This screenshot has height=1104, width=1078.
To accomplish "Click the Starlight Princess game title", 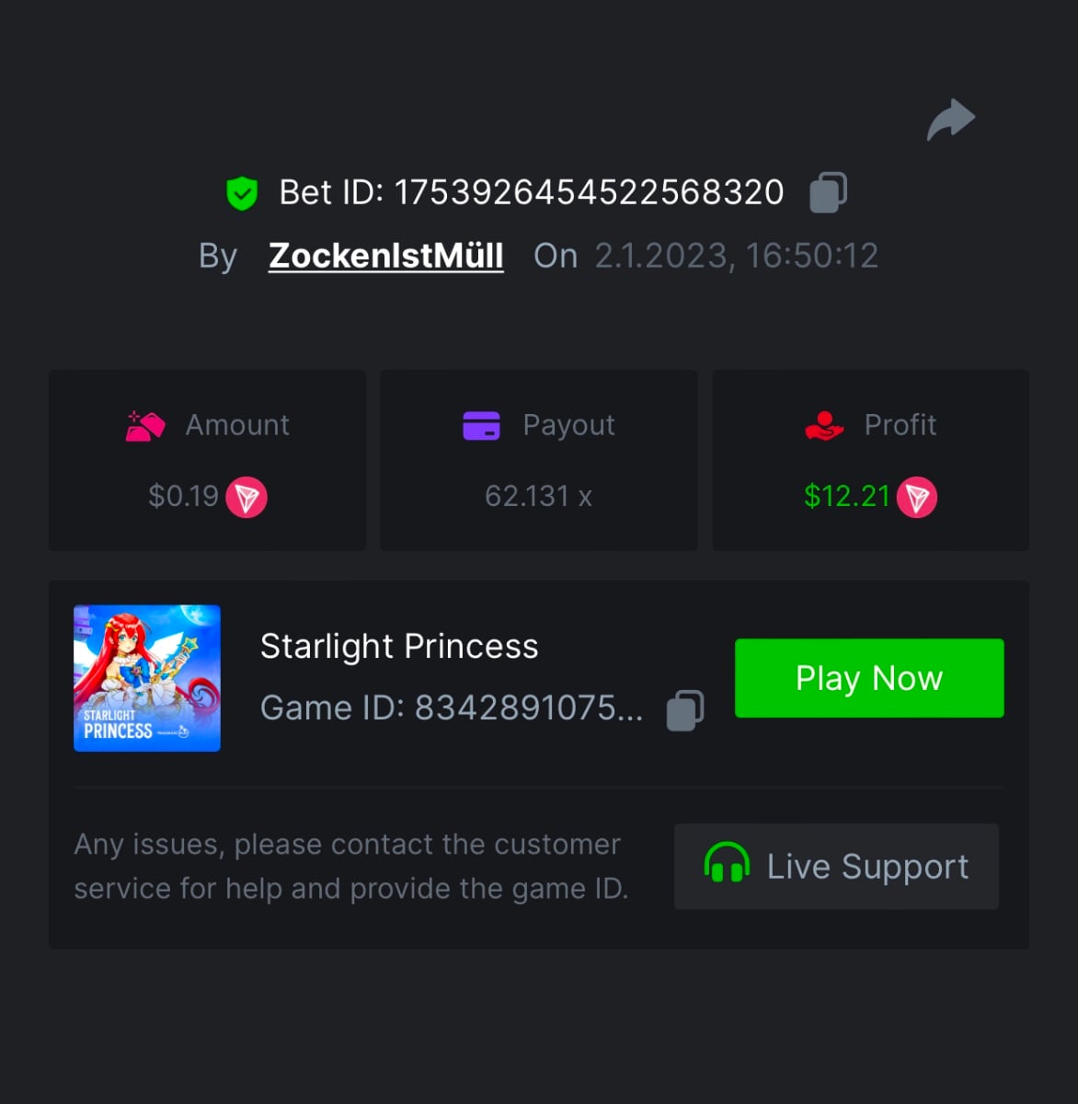I will [x=399, y=647].
